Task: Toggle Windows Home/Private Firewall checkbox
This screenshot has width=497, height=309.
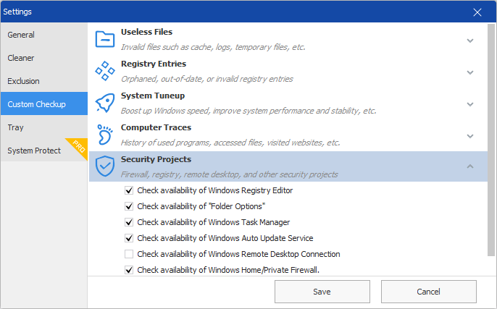Action: (x=129, y=270)
